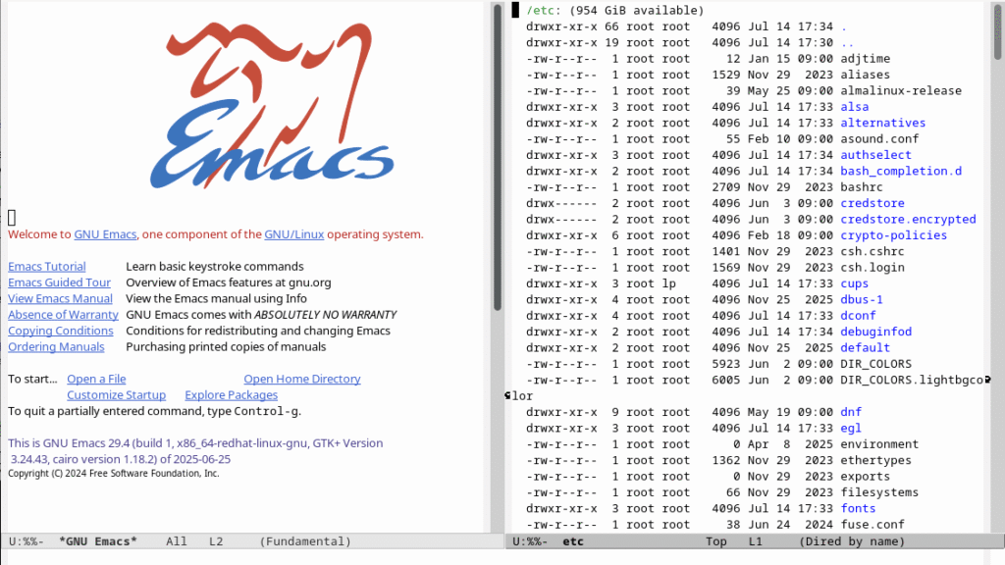Open the cups directory
Screen dimensions: 1005x565
pyautogui.click(x=855, y=283)
